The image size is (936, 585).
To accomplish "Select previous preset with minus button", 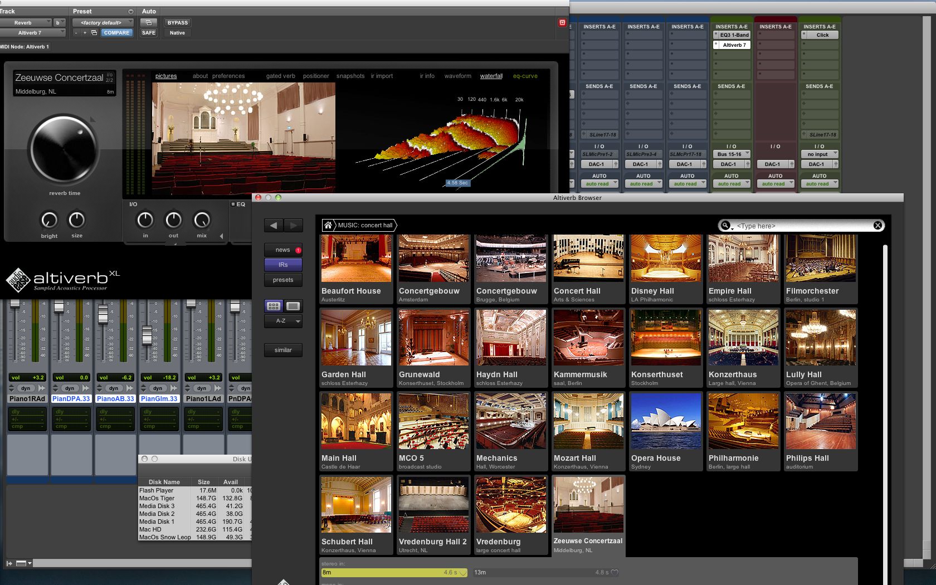I will (77, 33).
